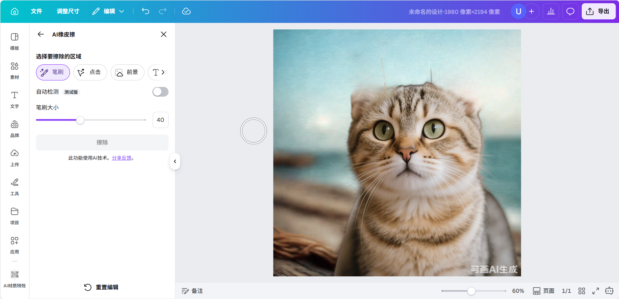Open the 上传 uploads sidebar panel
This screenshot has width=619, height=299.
[15, 158]
